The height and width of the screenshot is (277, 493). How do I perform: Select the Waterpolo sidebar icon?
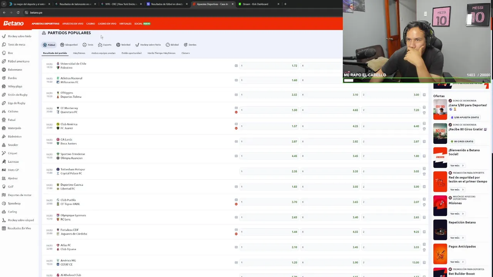coord(4,128)
